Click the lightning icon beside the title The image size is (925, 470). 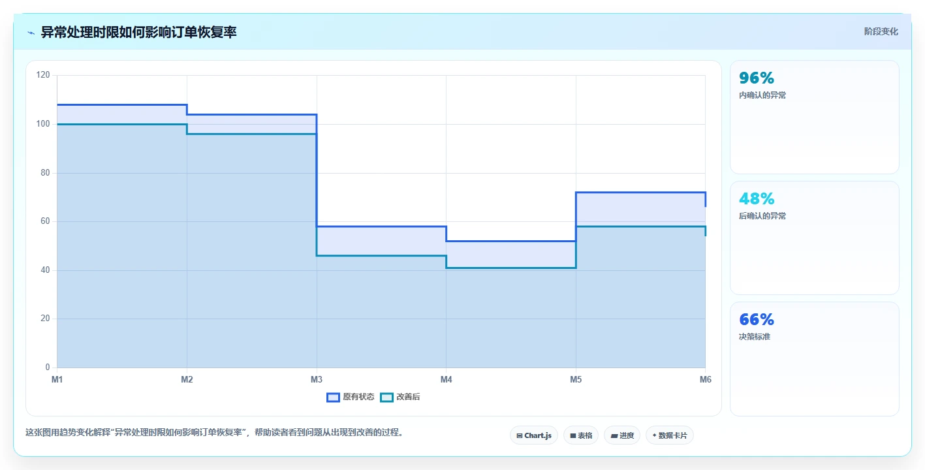(31, 33)
